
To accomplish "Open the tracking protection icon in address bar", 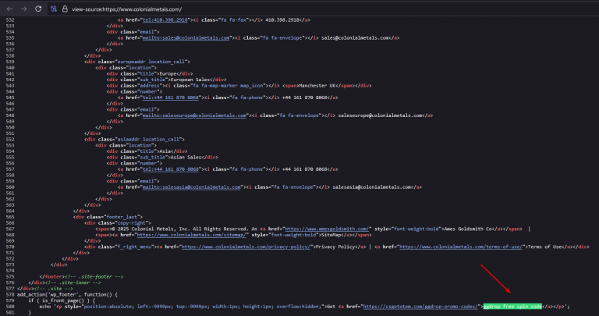I will 54,9.
